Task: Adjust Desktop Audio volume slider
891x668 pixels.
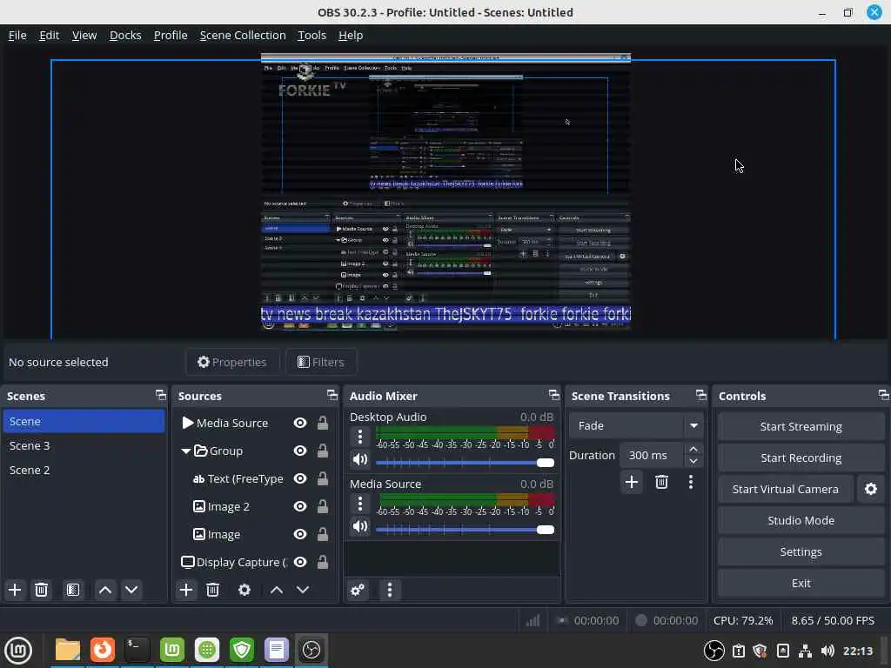Action: [465, 463]
